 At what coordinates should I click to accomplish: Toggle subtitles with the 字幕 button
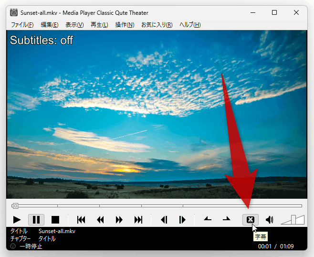251,220
